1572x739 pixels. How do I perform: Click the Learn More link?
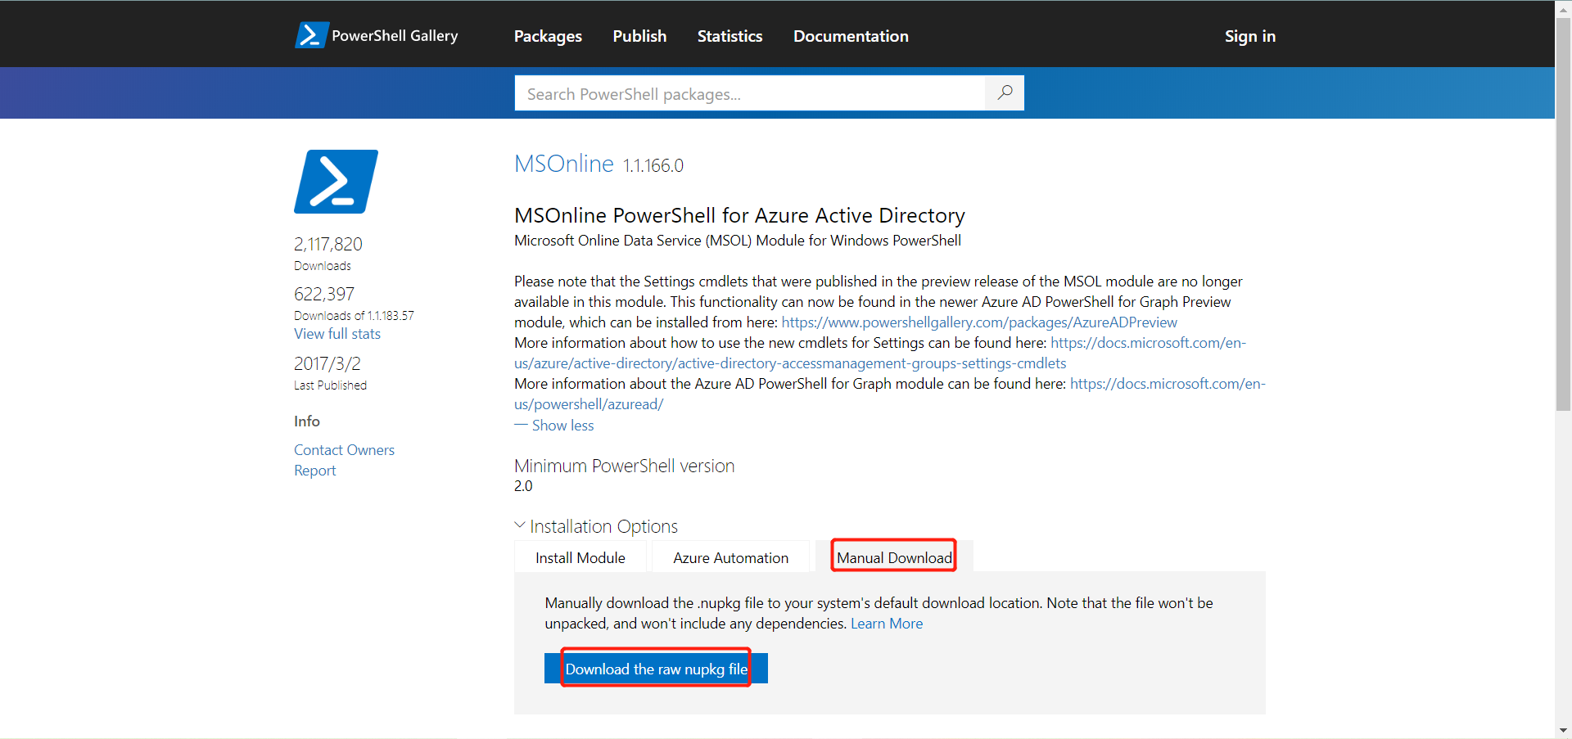click(887, 624)
